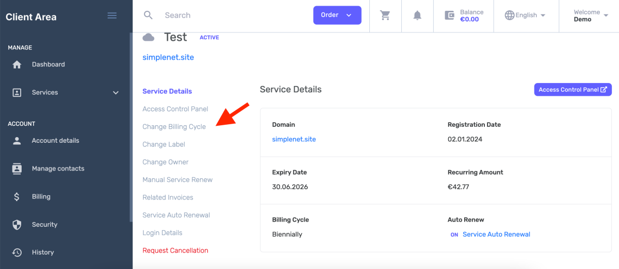This screenshot has height=269, width=619.
Task: Open notifications bell icon
Action: 417,15
